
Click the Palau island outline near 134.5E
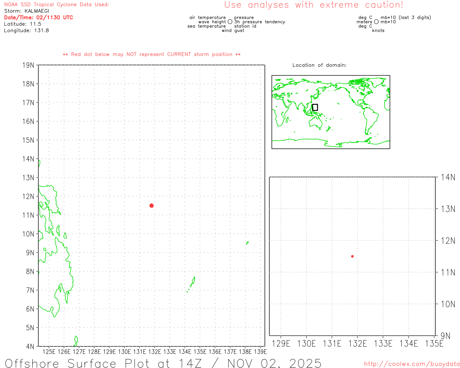coord(192,283)
